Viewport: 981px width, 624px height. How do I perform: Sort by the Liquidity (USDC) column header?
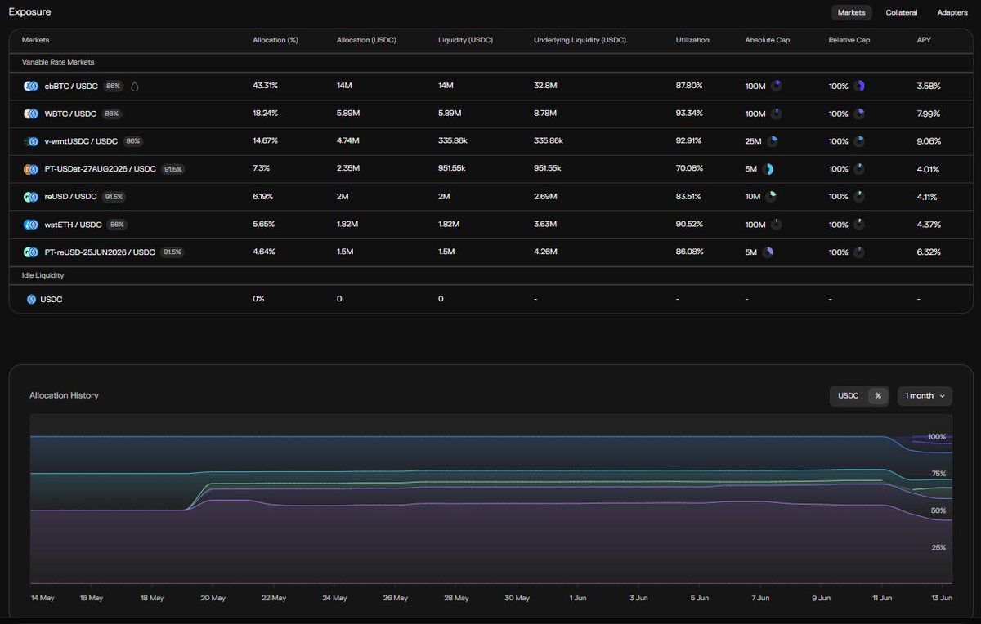[x=464, y=39]
